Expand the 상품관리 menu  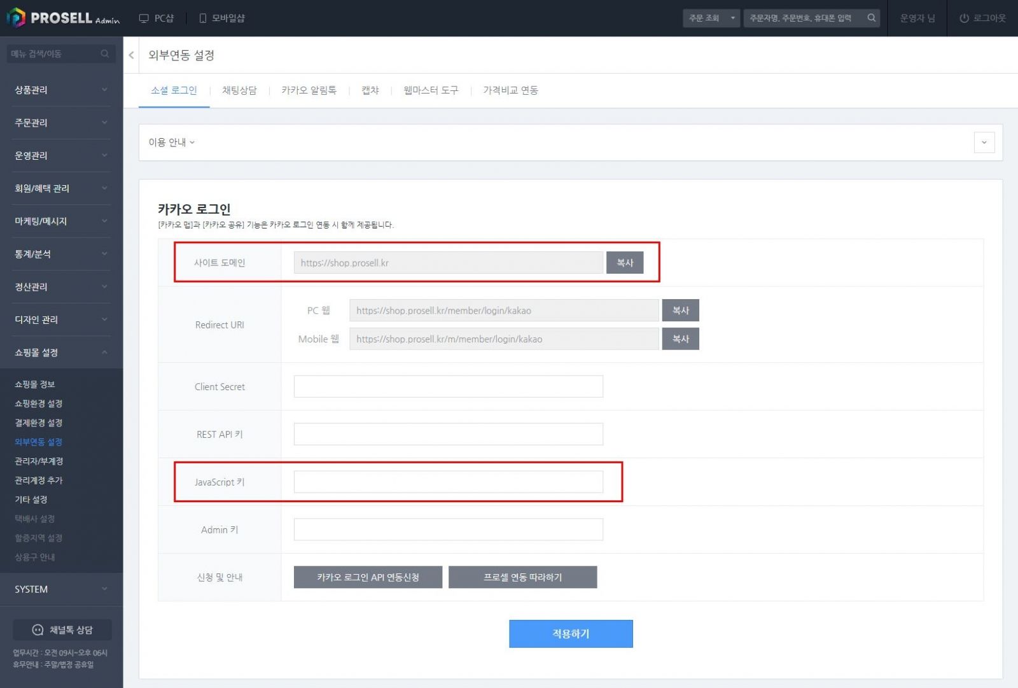61,90
